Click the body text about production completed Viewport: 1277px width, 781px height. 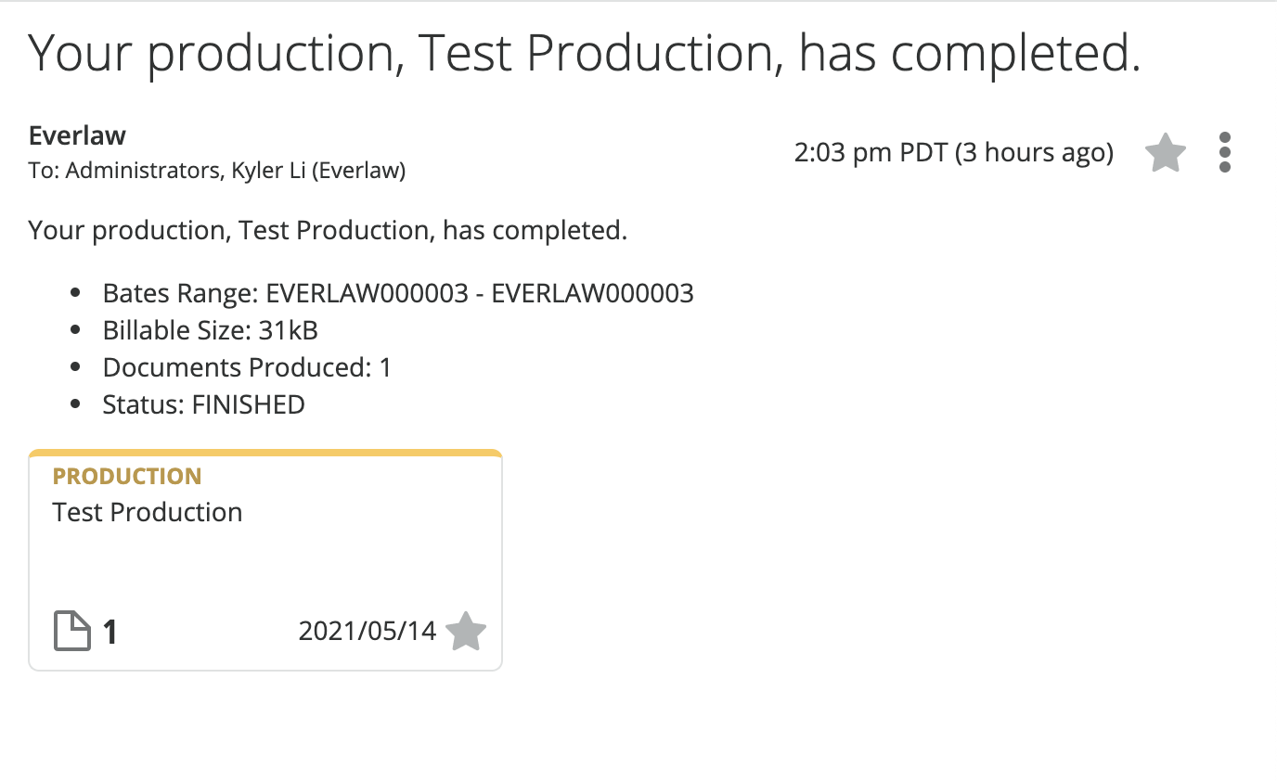[329, 230]
